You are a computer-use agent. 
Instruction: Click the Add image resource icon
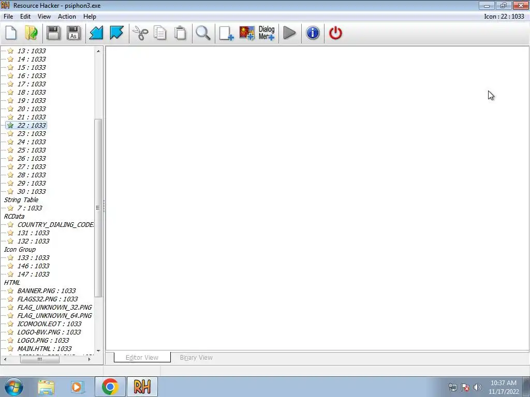[247, 33]
